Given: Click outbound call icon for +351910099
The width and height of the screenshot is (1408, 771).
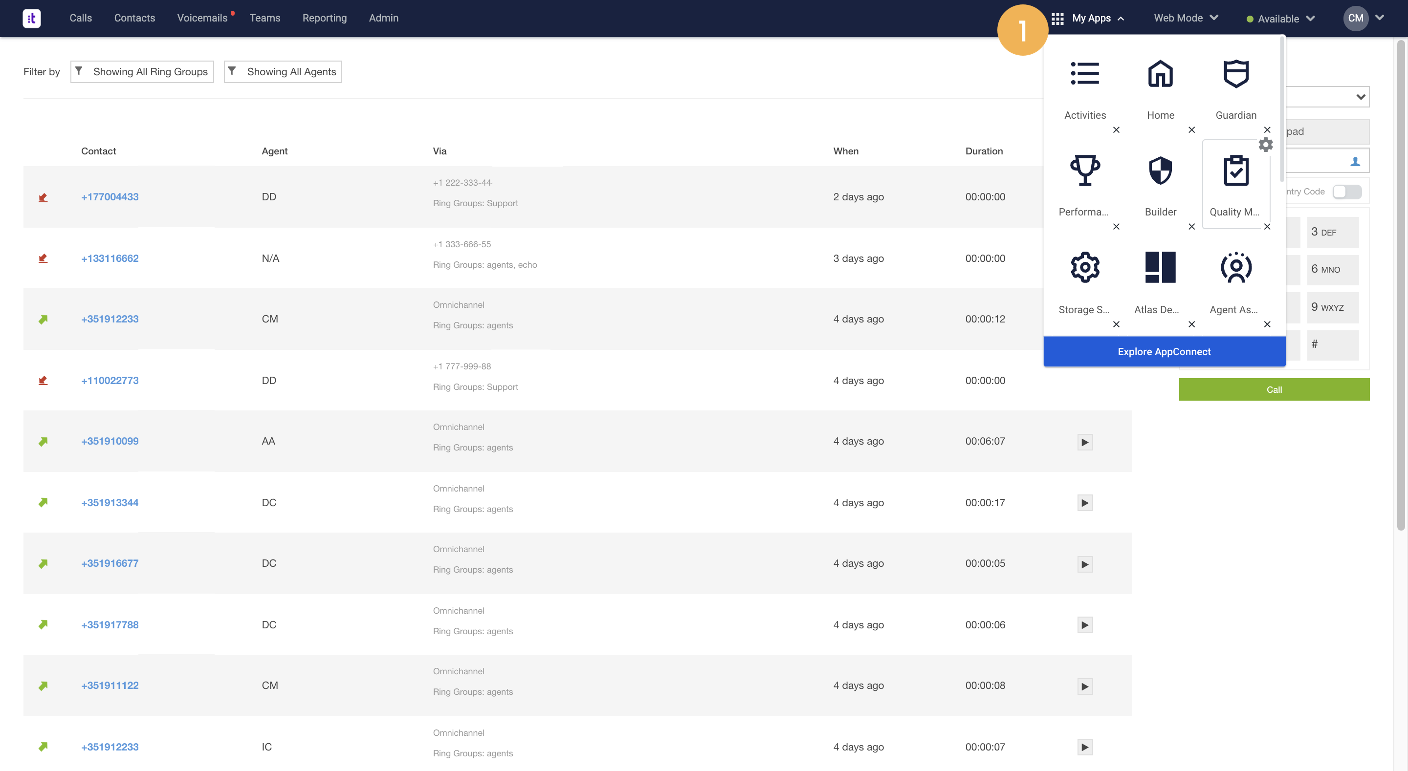Looking at the screenshot, I should 43,442.
